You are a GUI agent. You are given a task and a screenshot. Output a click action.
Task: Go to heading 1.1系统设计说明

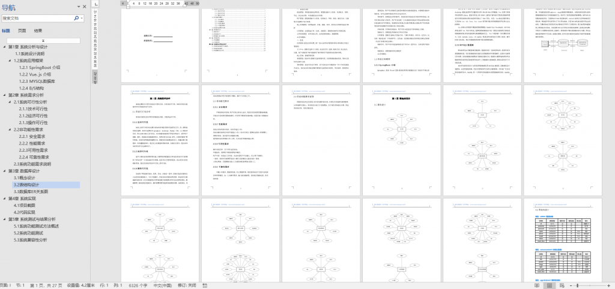[x=30, y=53]
